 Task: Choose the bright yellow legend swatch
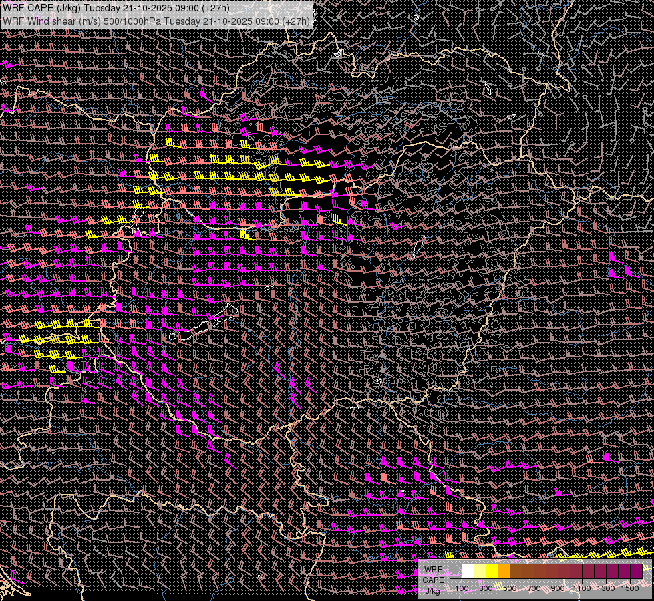492,571
